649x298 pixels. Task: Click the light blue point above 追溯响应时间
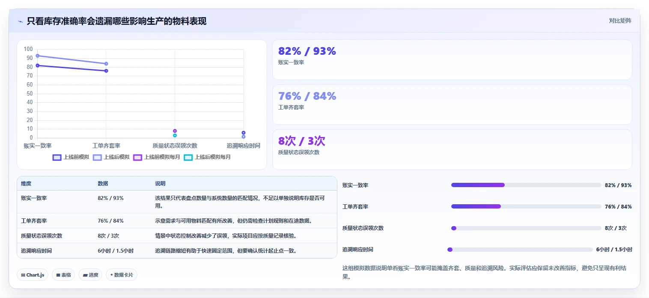(x=244, y=137)
